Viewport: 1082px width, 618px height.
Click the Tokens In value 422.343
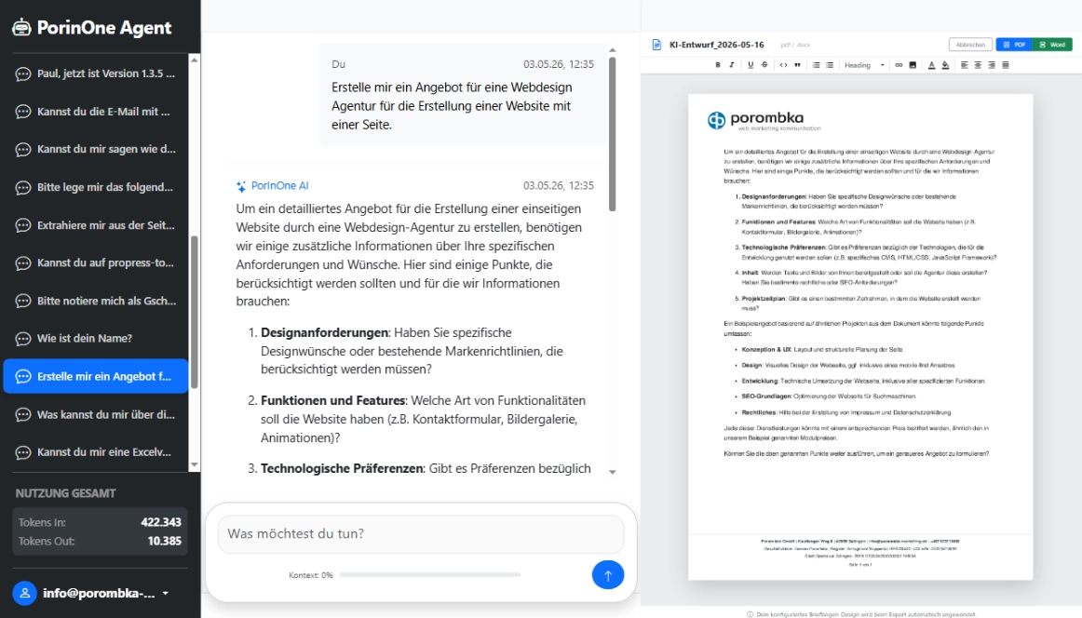point(161,522)
